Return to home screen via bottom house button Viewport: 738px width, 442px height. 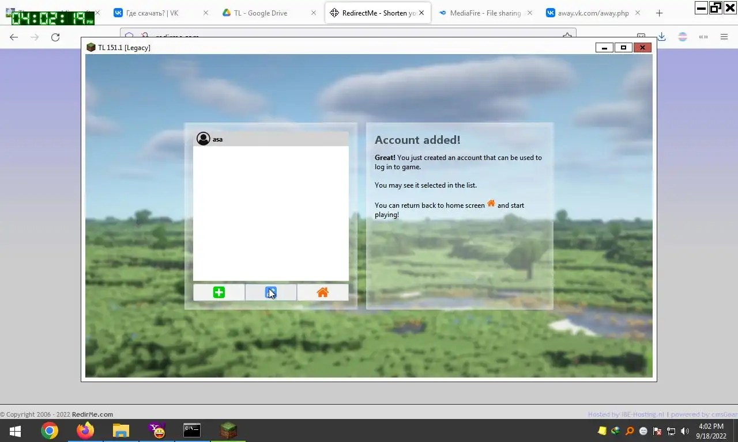pyautogui.click(x=323, y=292)
